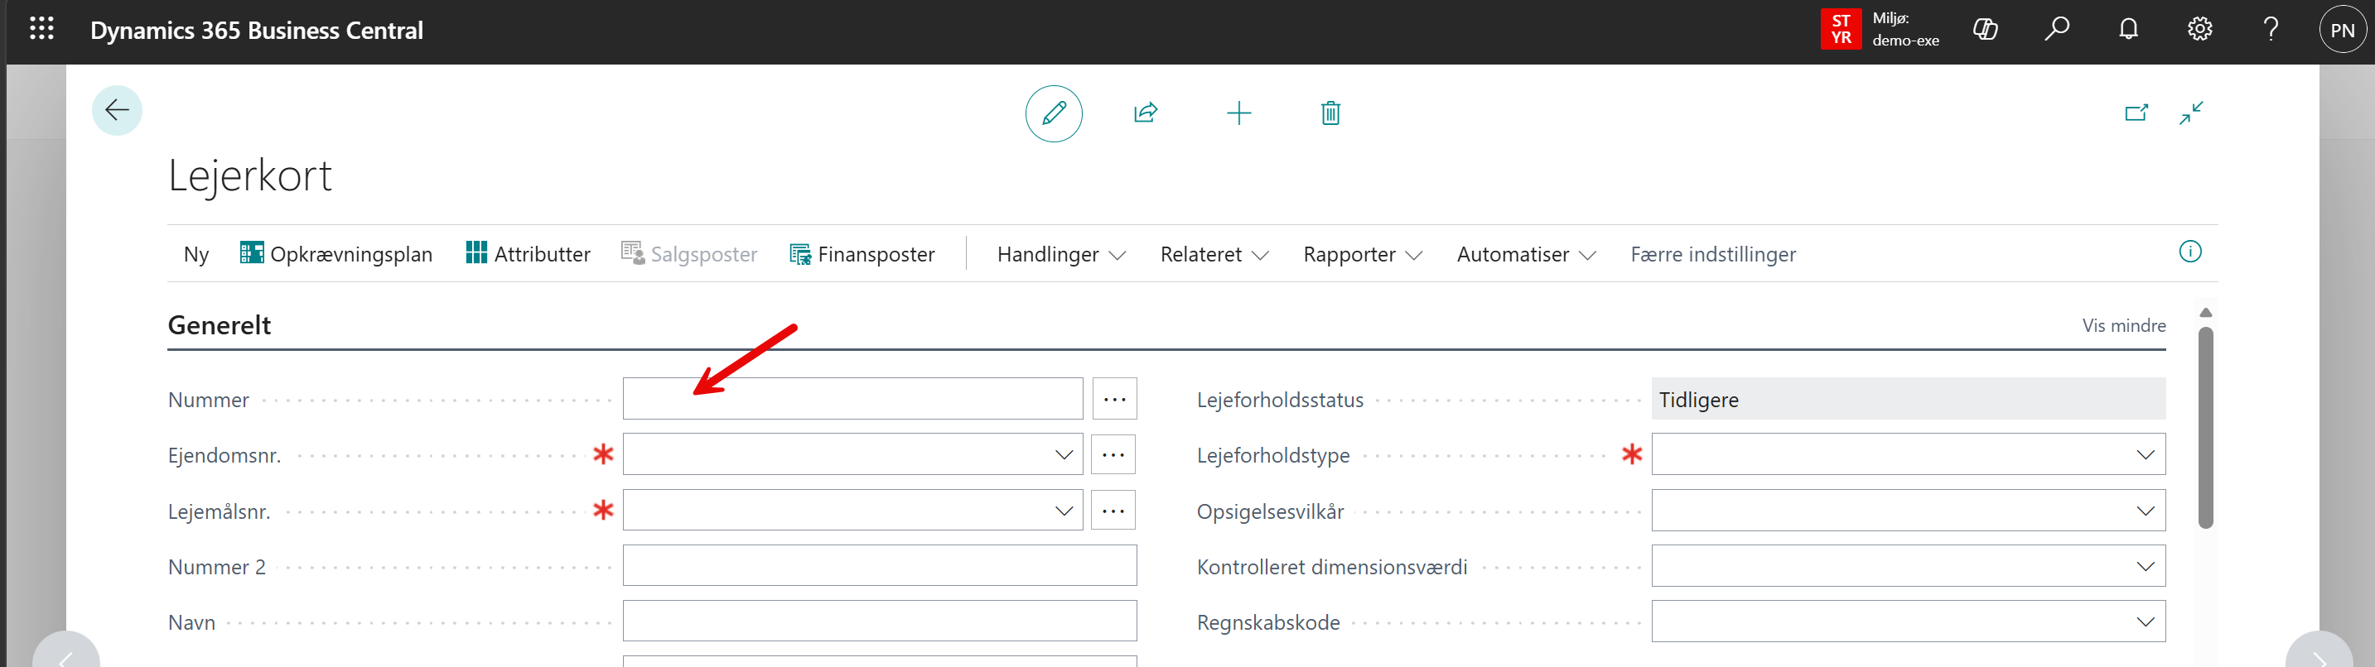The width and height of the screenshot is (2375, 667).
Task: Expand the Lejeforholdstype dropdown
Action: 2145,455
